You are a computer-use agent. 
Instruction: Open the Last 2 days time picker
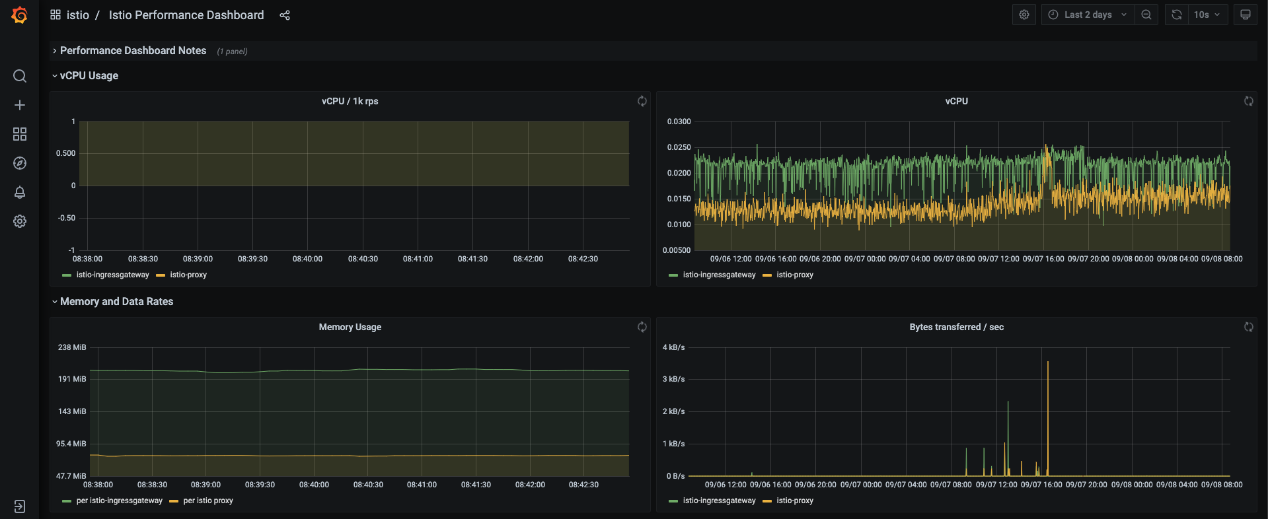tap(1088, 15)
